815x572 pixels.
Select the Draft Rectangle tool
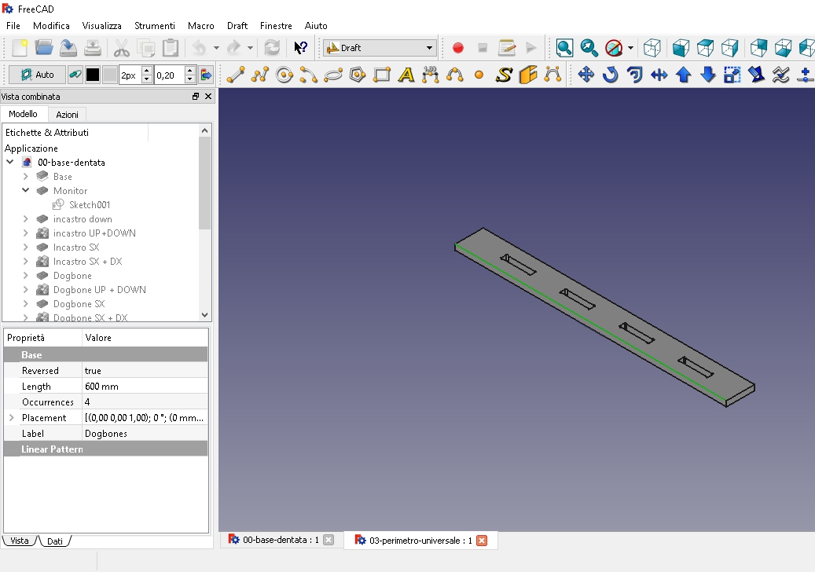pyautogui.click(x=382, y=75)
